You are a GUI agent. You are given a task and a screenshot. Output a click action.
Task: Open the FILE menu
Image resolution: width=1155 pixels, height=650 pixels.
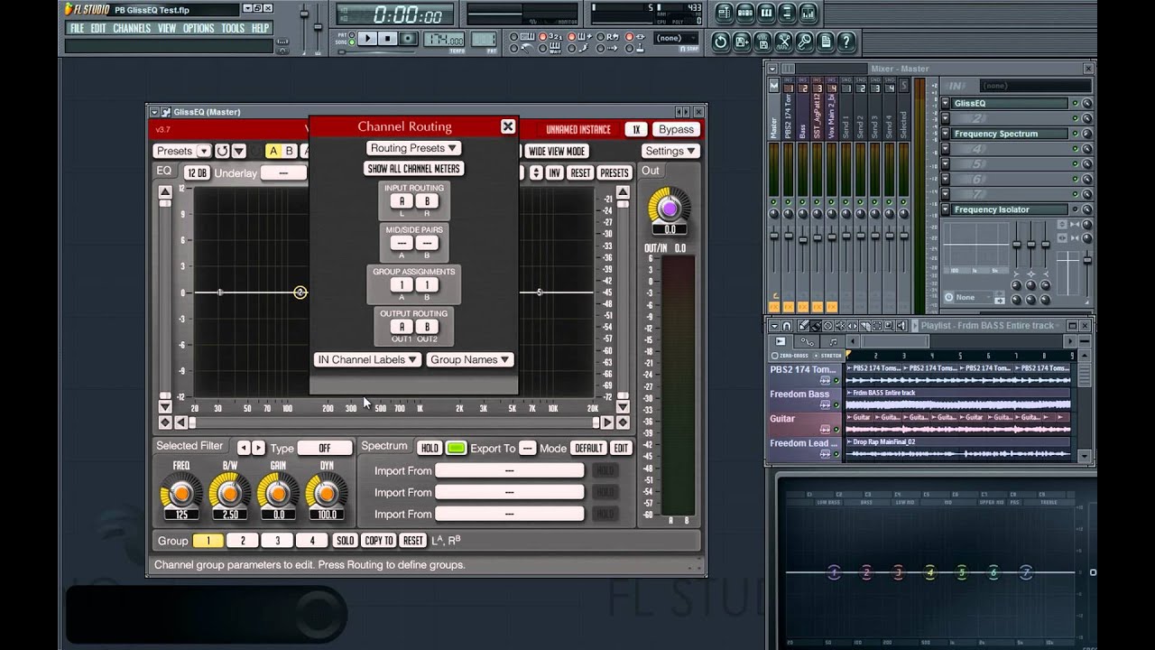tap(78, 28)
